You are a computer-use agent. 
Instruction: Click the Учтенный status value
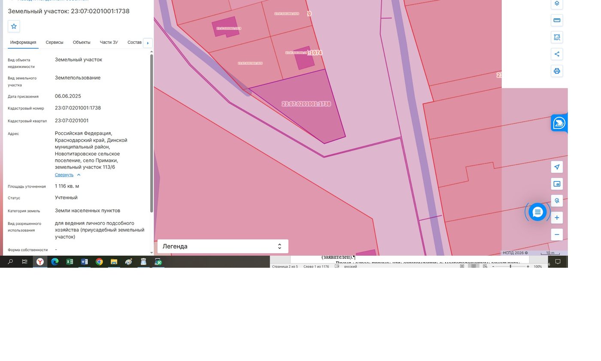click(66, 198)
